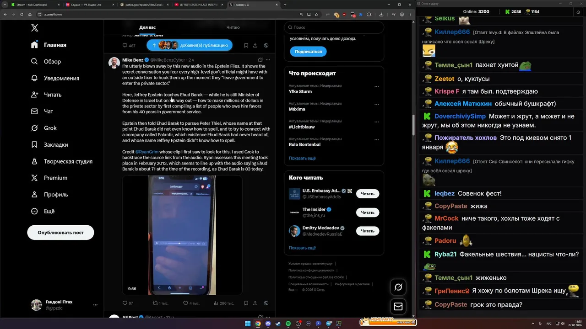Switch to Студия — VK Видео Live tab
This screenshot has width=586, height=329.
[x=90, y=5]
